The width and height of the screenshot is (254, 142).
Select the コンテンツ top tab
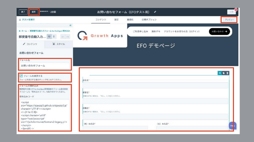coord(101,20)
